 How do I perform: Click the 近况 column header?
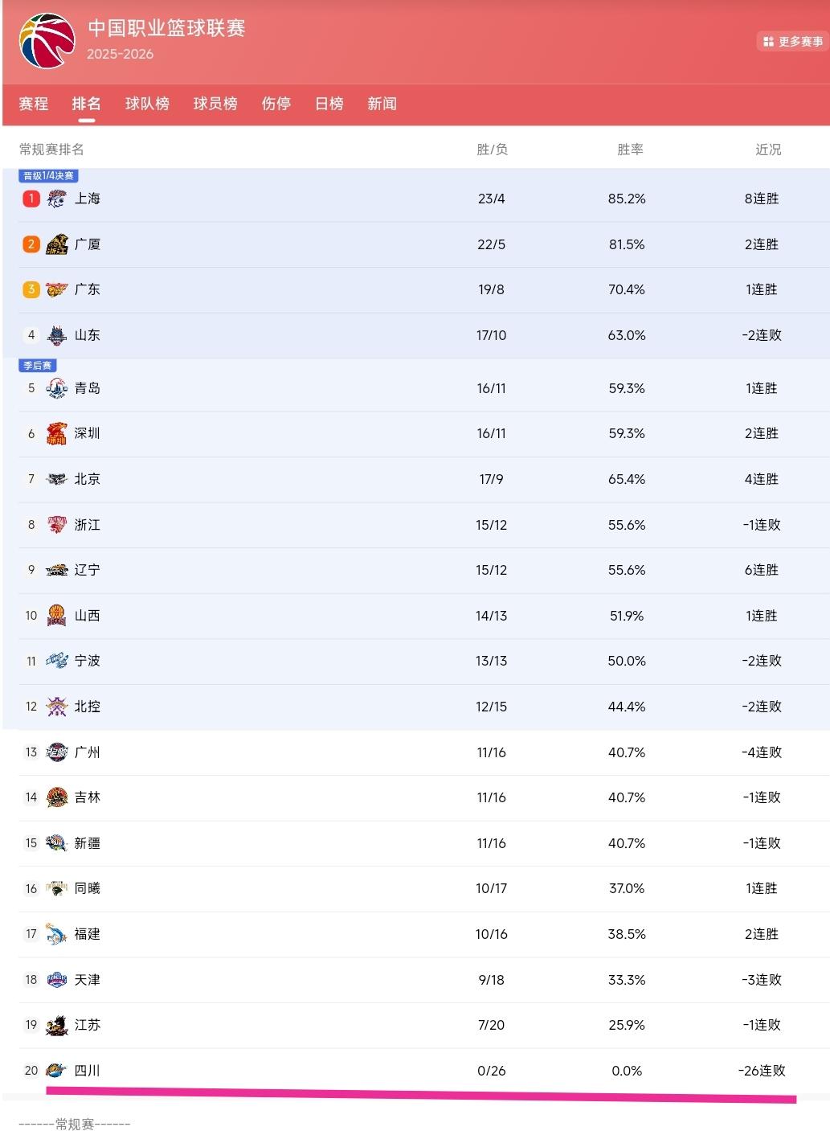tap(768, 150)
